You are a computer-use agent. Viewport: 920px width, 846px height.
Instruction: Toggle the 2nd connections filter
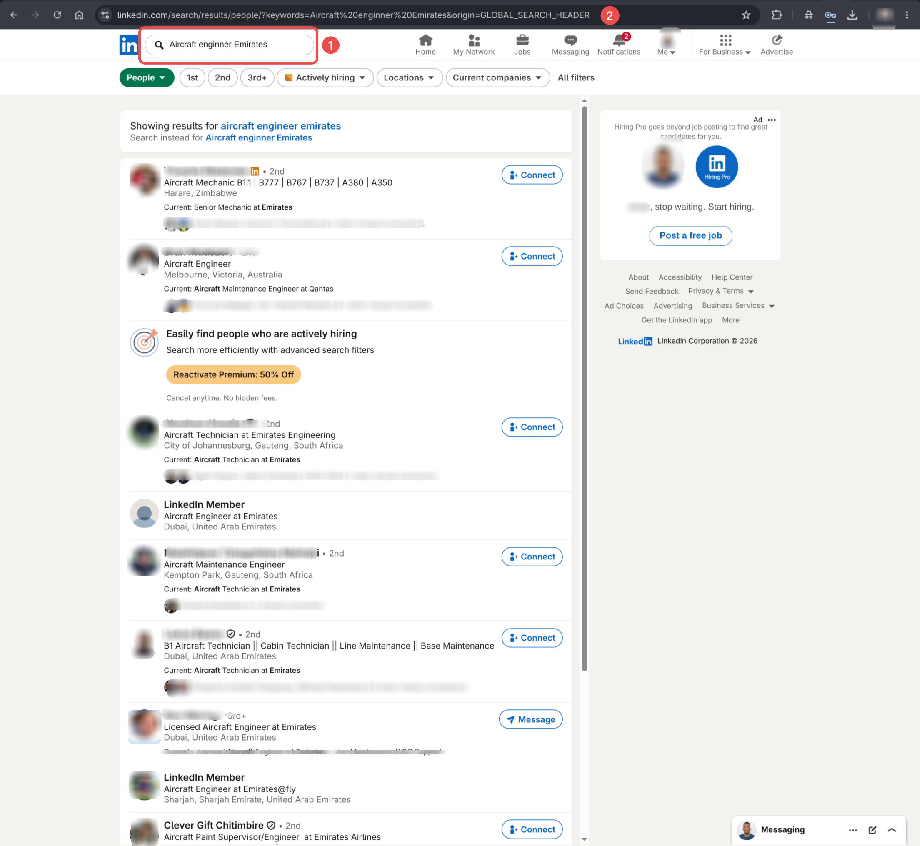coord(222,77)
